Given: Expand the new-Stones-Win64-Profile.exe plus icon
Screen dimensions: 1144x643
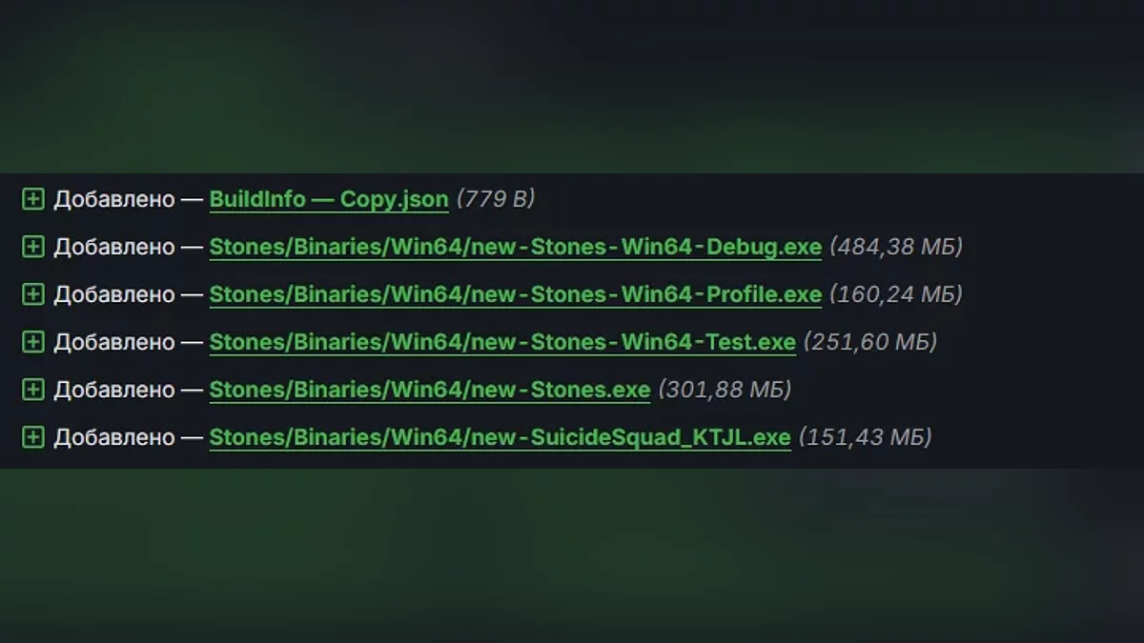Looking at the screenshot, I should (33, 294).
